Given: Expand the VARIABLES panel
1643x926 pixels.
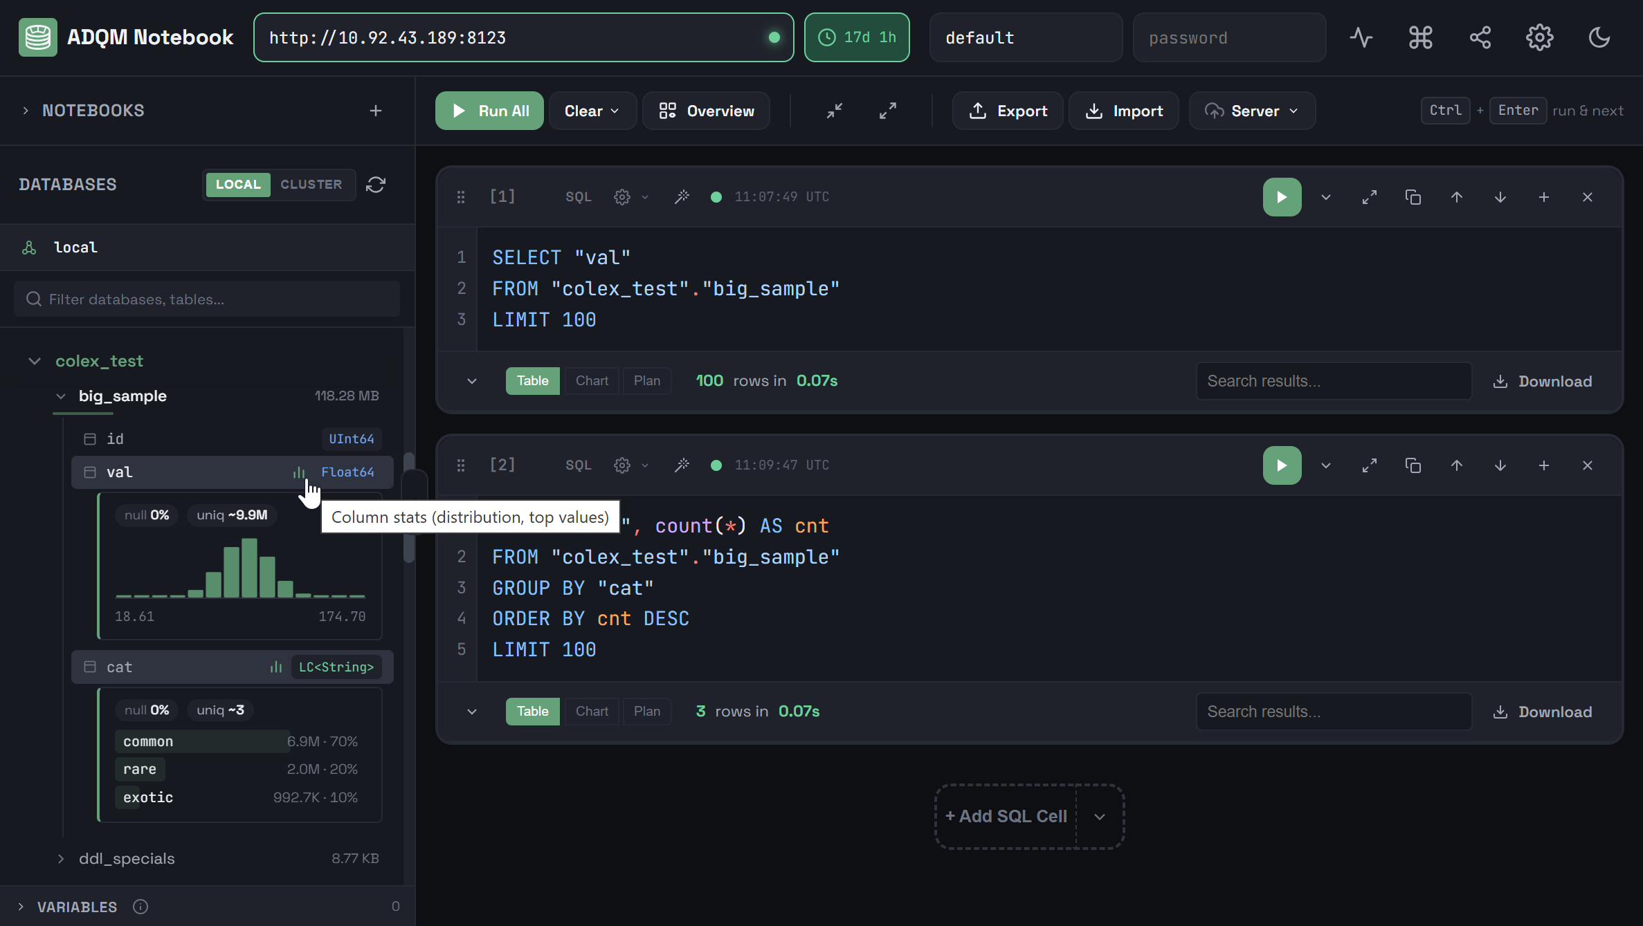Looking at the screenshot, I should click(21, 907).
